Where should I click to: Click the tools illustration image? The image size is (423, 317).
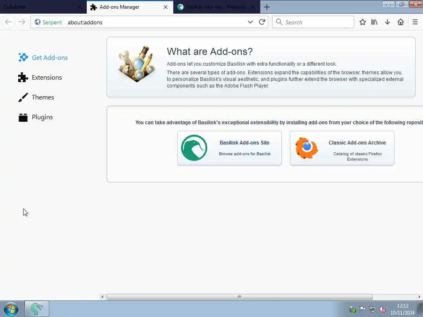pyautogui.click(x=137, y=64)
